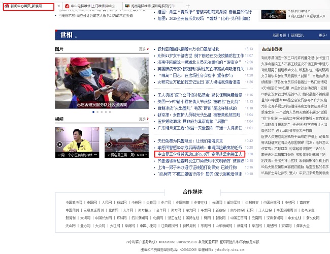Open 自制凉皮“火出圈儿” headline
The width and height of the screenshot is (330, 254).
pos(197,108)
